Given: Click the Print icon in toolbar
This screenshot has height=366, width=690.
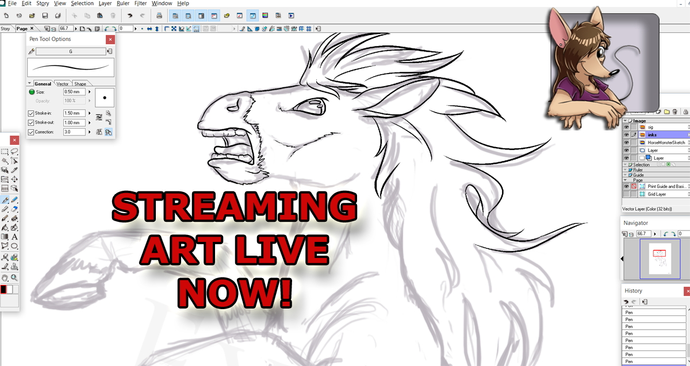Looking at the screenshot, I should click(159, 16).
